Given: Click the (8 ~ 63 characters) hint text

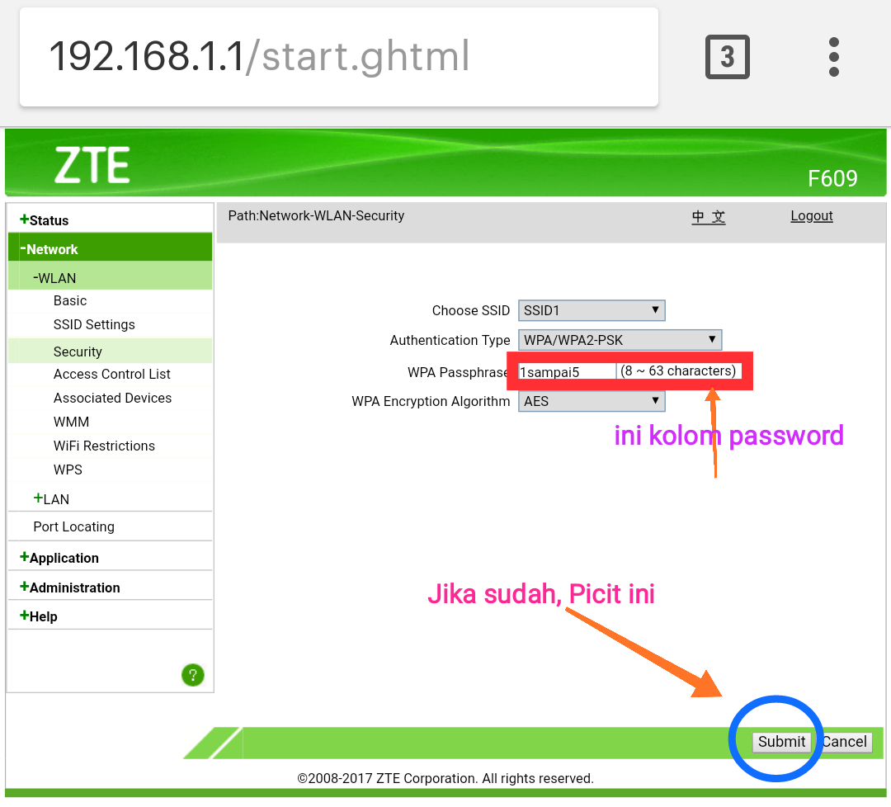Looking at the screenshot, I should (678, 371).
